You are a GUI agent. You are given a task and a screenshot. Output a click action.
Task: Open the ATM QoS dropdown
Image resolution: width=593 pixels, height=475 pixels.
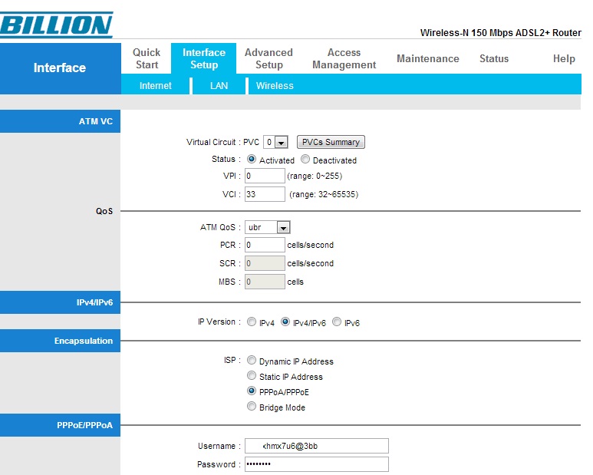click(268, 227)
